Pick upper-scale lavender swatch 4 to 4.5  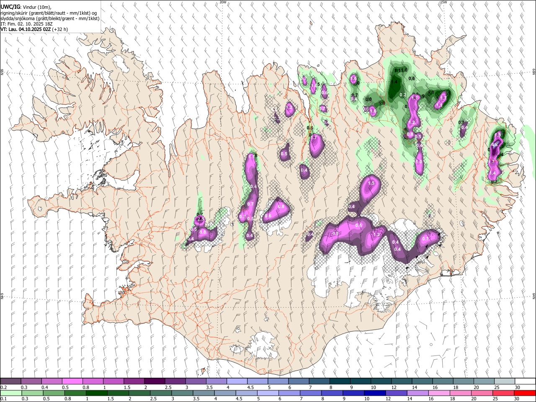pyautogui.click(x=237, y=381)
